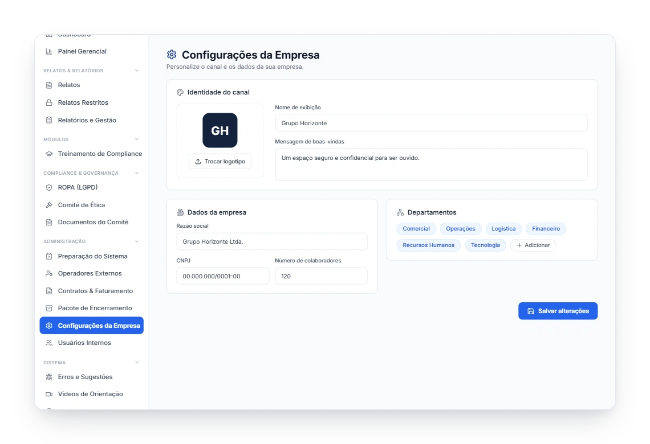Open Treinamento de Compliance module
Screen dimensions: 650x444
point(92,154)
